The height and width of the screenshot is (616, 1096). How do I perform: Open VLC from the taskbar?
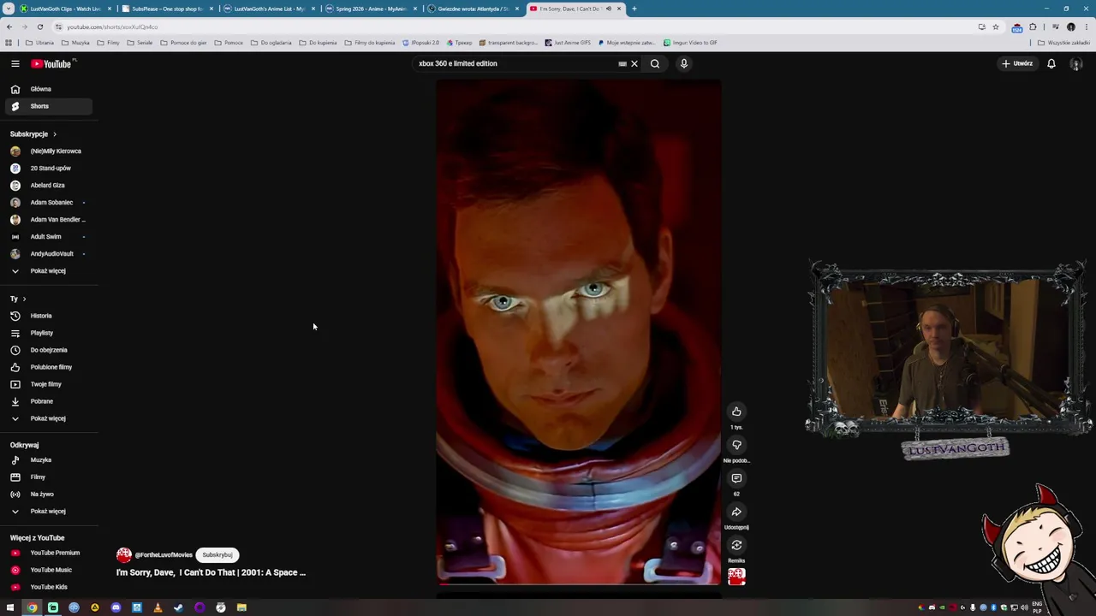158,607
